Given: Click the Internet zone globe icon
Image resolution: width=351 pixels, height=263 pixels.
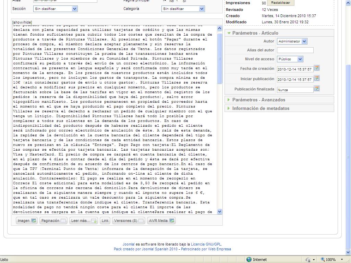Looking at the screenshot, I should point(249,260).
